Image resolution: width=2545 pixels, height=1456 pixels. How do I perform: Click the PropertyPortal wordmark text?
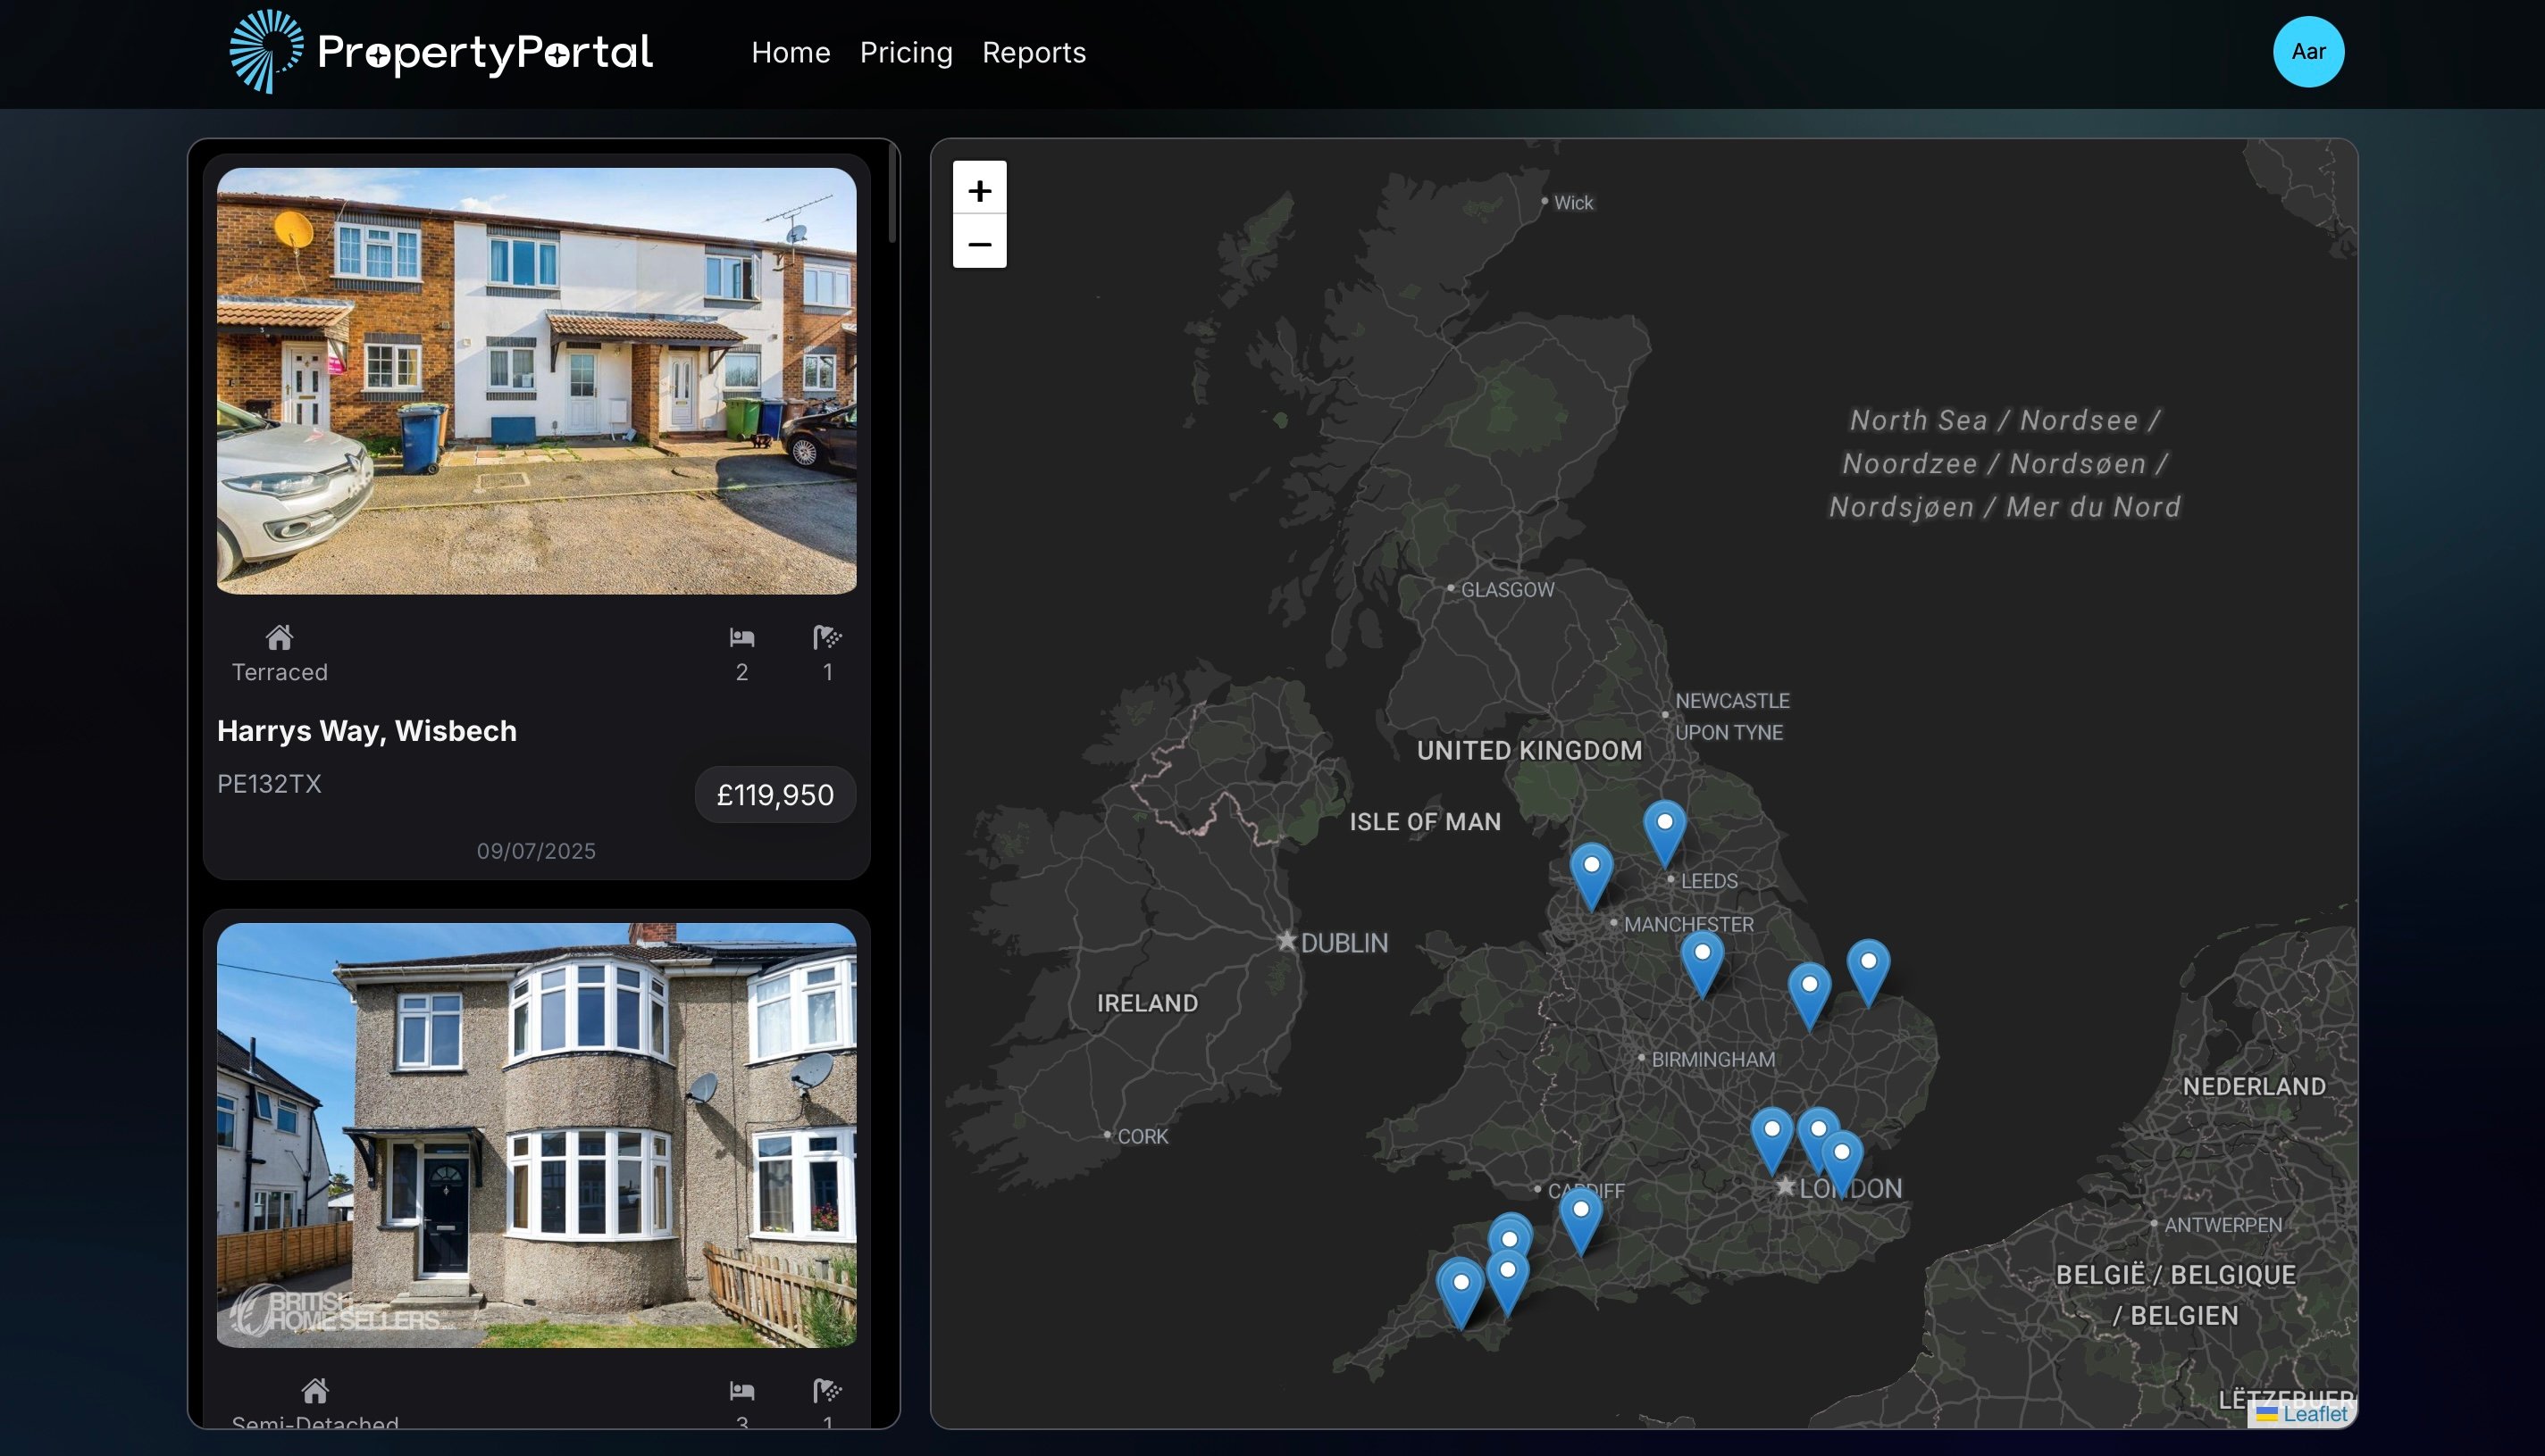(484, 52)
